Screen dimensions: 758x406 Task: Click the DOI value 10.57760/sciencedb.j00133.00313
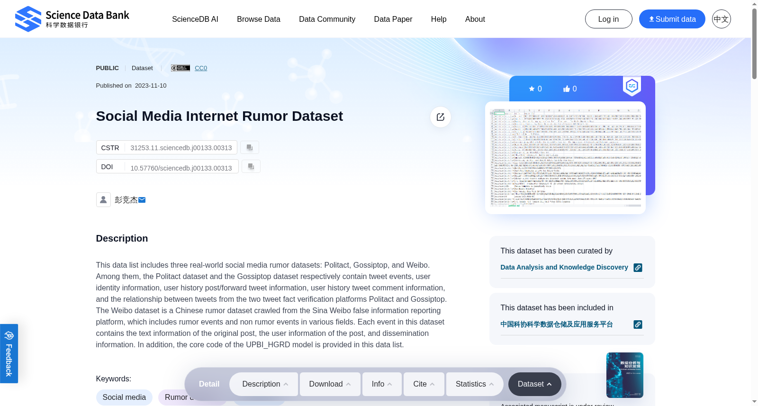pos(181,168)
